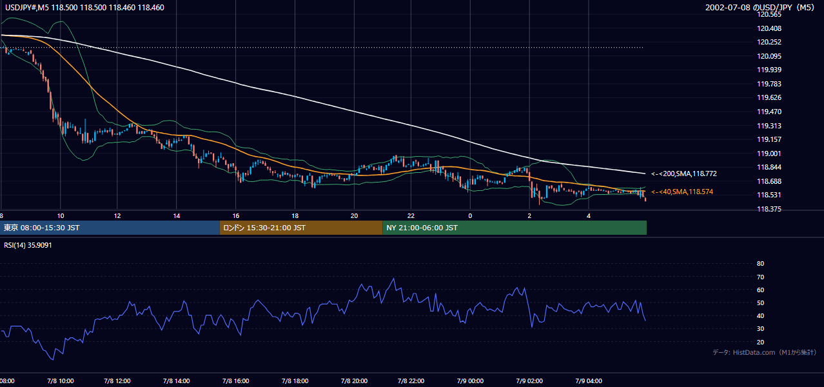Click the price axis value 119.939

click(770, 70)
